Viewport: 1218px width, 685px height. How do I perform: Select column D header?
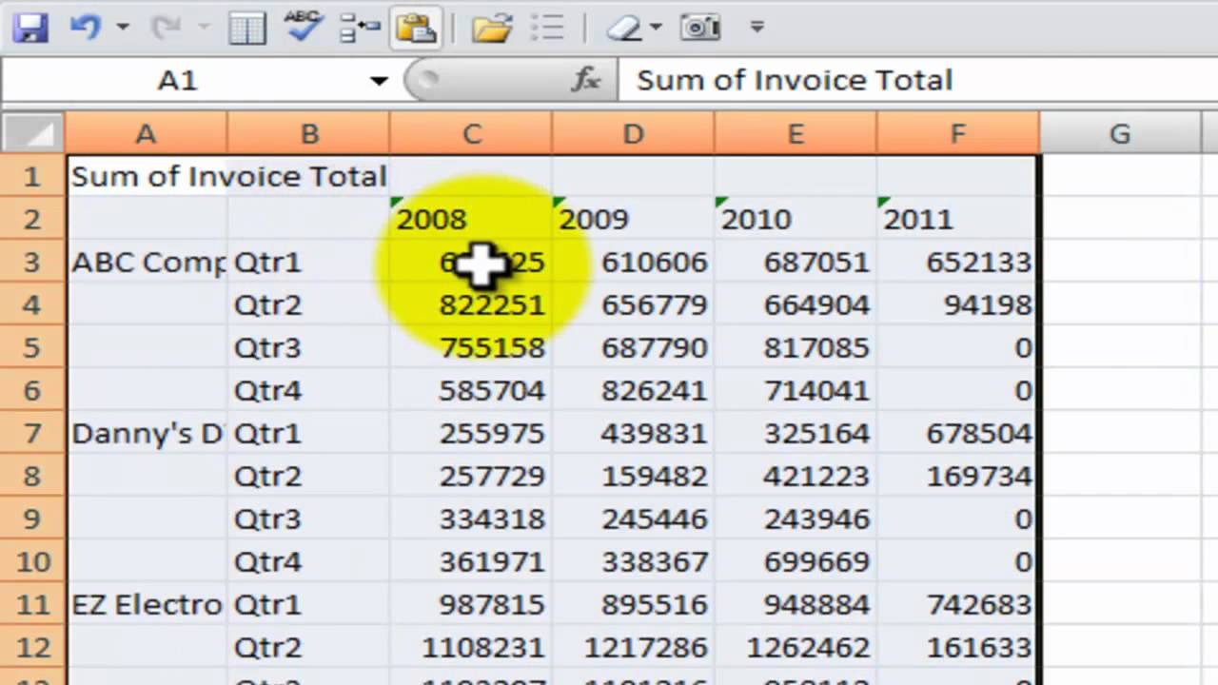pyautogui.click(x=633, y=134)
